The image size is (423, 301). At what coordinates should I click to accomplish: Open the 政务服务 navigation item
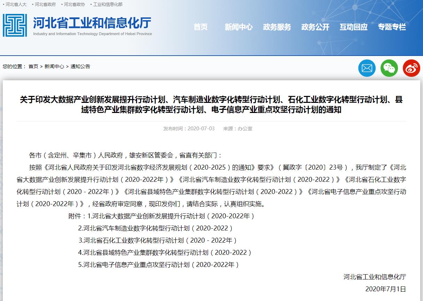[277, 27]
